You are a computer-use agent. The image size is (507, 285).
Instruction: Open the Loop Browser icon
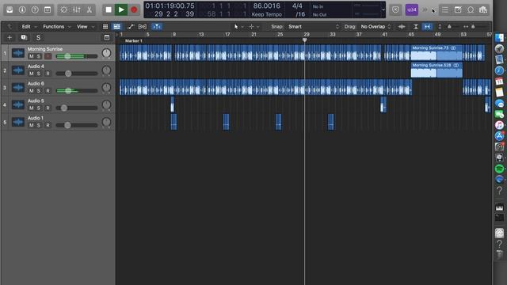click(x=471, y=10)
